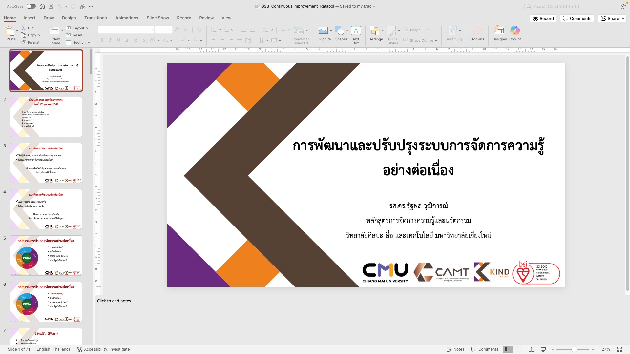Switch to Slide Sorter view icon

(x=520, y=349)
